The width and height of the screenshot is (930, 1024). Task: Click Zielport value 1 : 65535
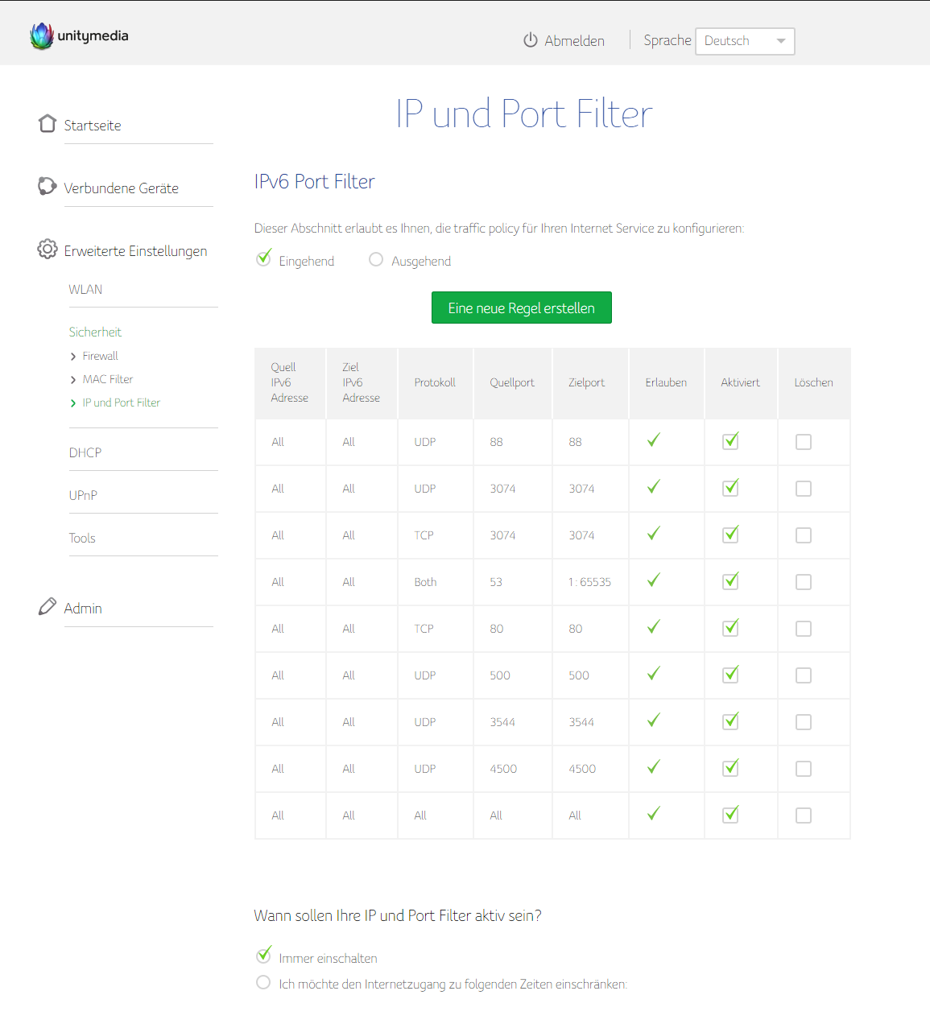(589, 582)
